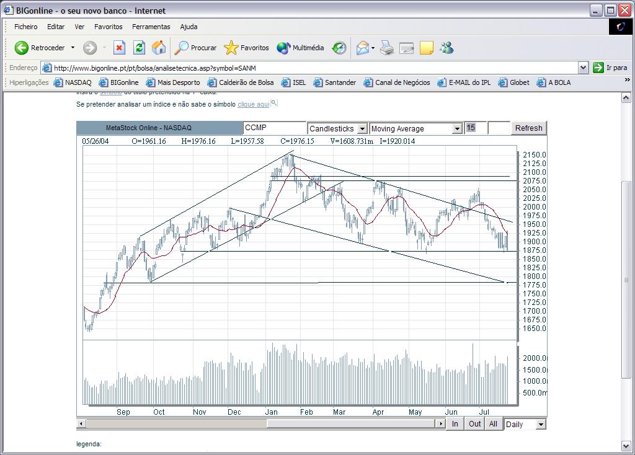Expand the Candlesticks chart type dropdown
The width and height of the screenshot is (635, 455).
[363, 128]
